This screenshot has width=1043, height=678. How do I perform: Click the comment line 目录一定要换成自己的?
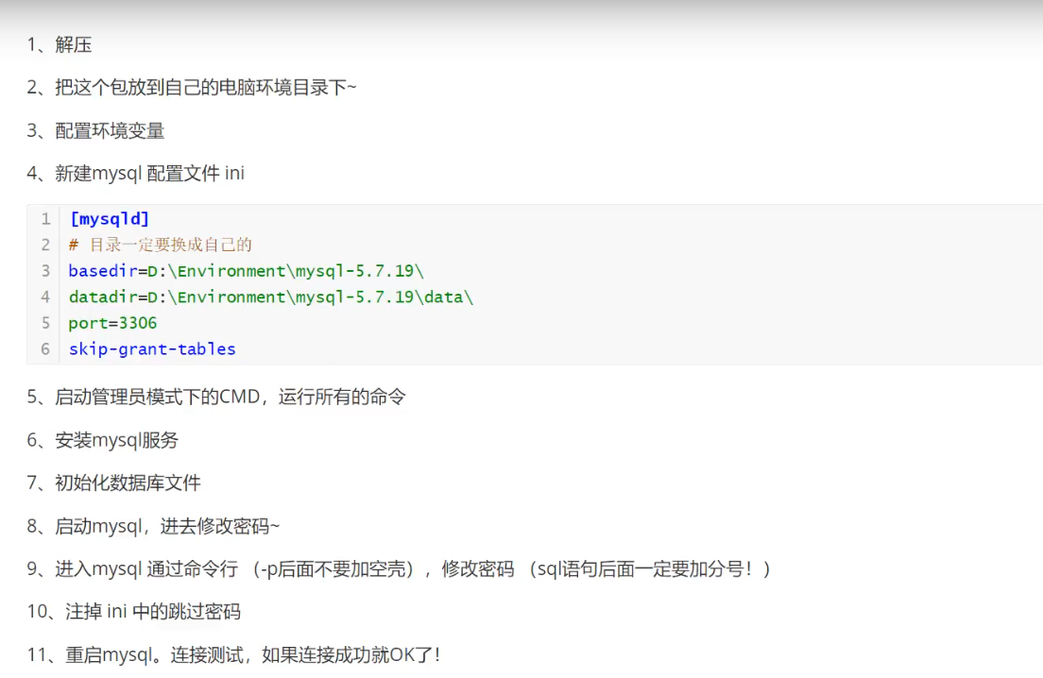[142, 245]
